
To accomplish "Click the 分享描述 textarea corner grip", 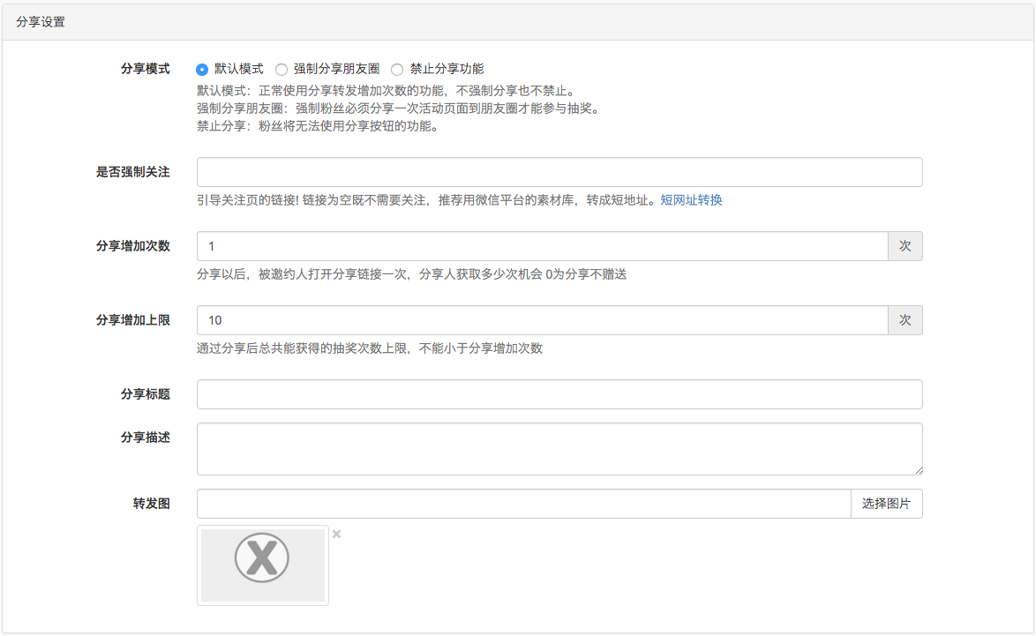I will pyautogui.click(x=919, y=470).
